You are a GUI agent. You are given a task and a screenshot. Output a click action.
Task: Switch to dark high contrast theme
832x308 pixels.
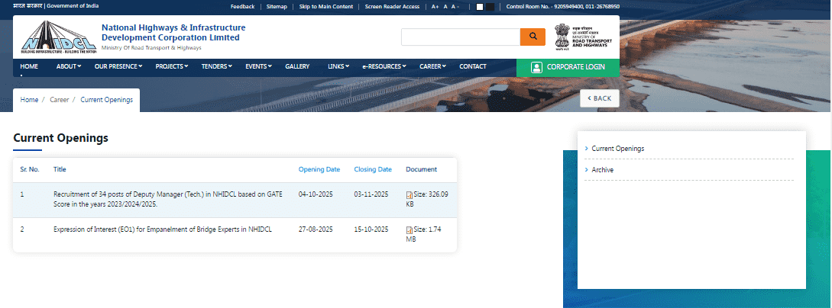490,6
